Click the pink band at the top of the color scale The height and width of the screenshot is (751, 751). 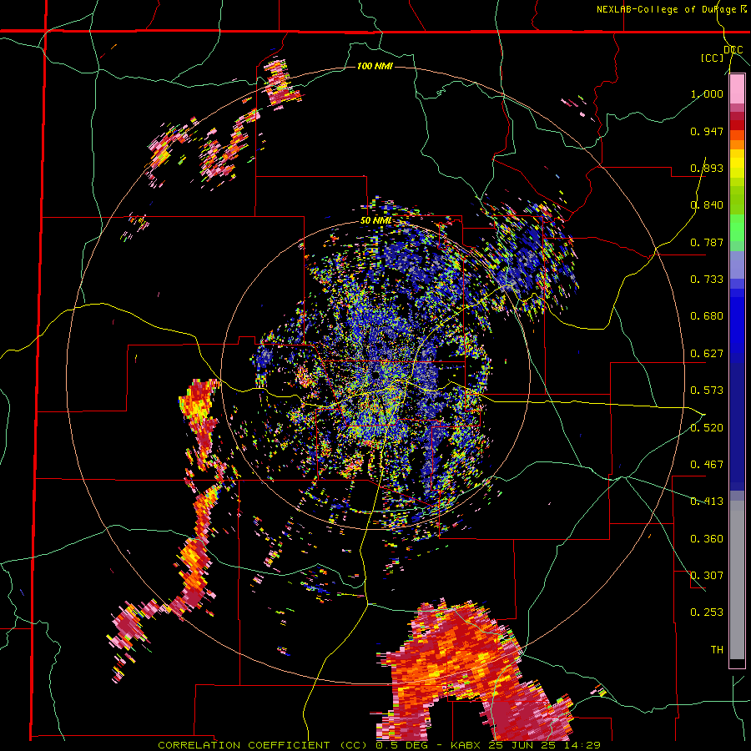(737, 88)
